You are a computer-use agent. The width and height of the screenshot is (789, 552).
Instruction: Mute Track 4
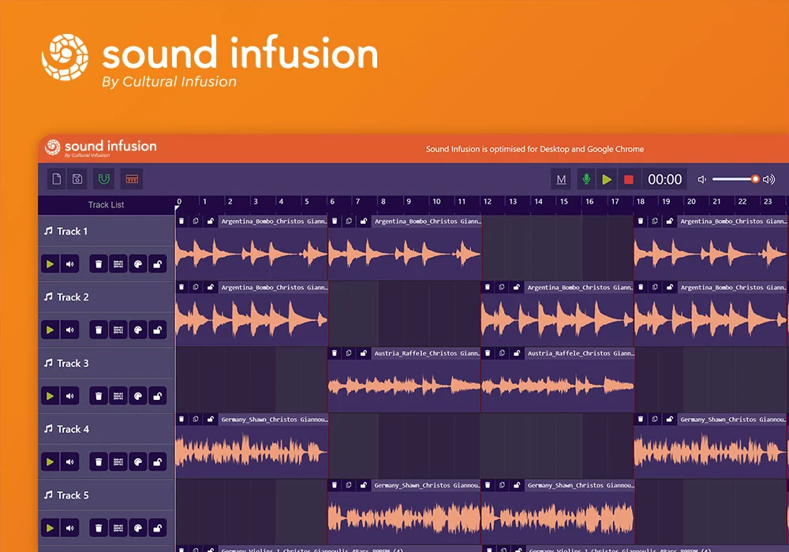click(x=70, y=462)
